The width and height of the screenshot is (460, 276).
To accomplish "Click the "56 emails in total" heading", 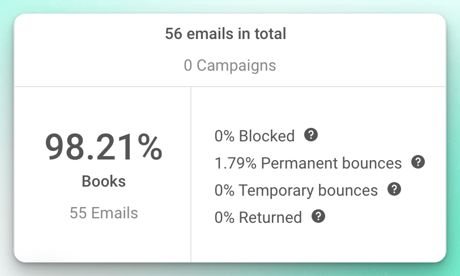I will (x=225, y=34).
